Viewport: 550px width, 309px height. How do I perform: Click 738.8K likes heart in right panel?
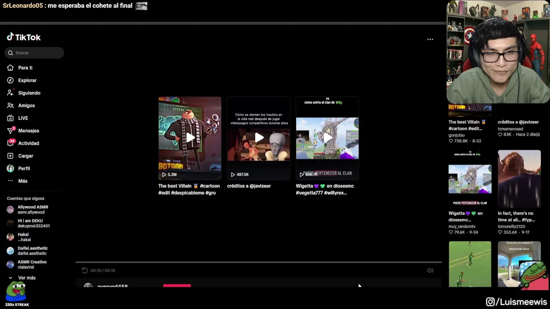point(451,141)
